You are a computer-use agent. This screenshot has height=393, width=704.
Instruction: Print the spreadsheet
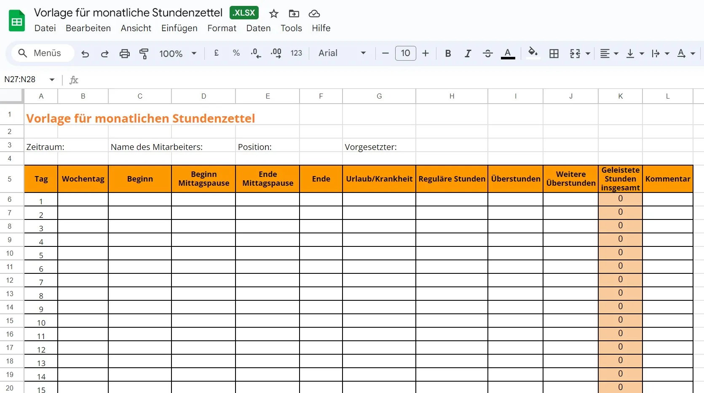point(125,53)
